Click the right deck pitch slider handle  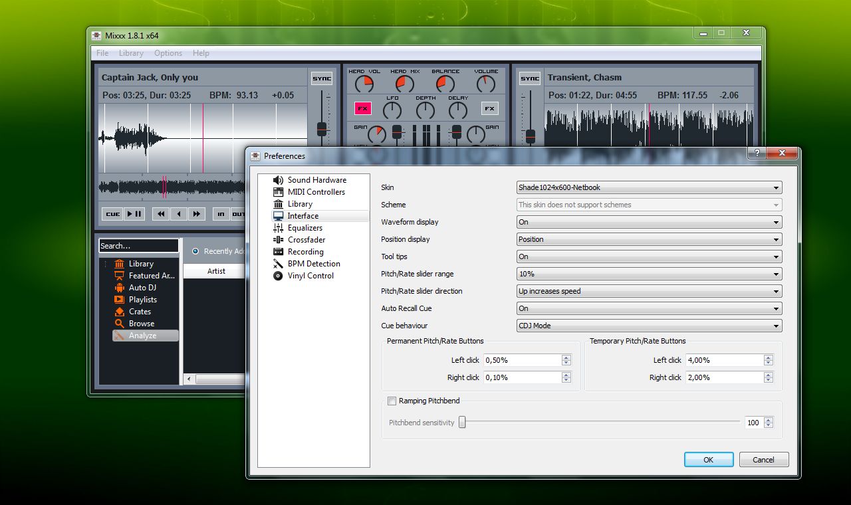click(x=531, y=136)
